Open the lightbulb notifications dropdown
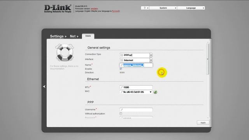Image resolution: width=249 pixels, height=140 pixels. coord(145,8)
